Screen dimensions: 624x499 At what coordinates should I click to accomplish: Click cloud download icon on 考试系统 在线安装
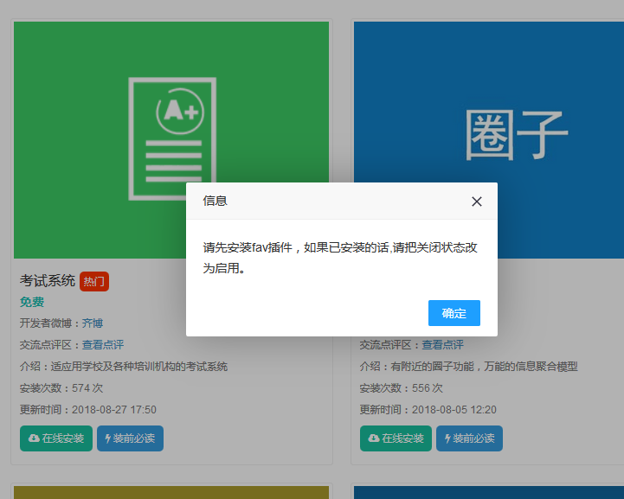[x=34, y=438]
